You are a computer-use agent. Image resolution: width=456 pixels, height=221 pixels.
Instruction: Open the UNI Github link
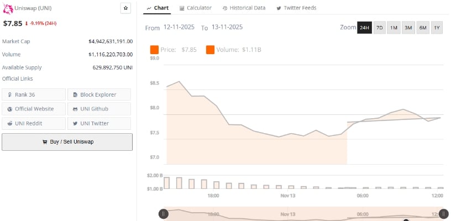(x=99, y=109)
